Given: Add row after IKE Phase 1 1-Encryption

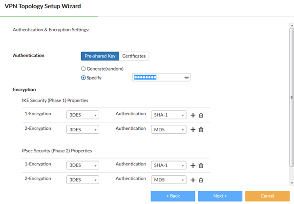Looking at the screenshot, I should 193,115.
